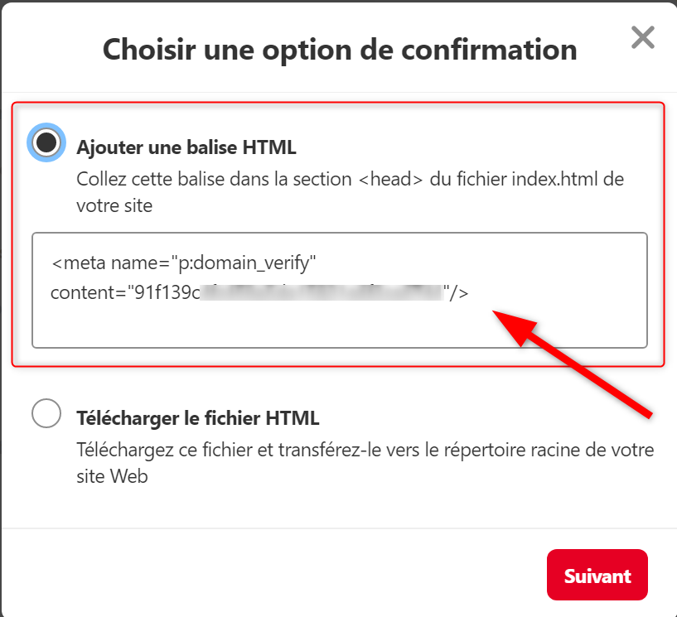The height and width of the screenshot is (617, 677).
Task: Focus the meta tag code text box
Action: pos(340,290)
